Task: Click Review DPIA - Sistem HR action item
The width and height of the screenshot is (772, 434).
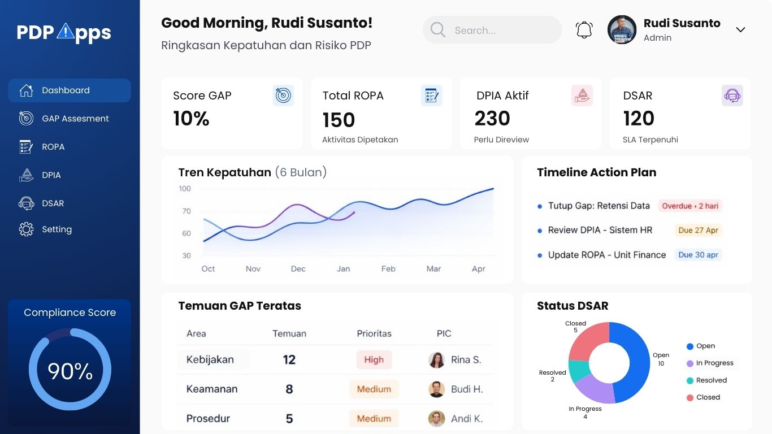Action: point(600,230)
